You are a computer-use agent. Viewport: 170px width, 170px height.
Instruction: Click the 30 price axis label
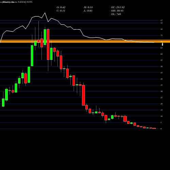[x=161, y=91]
